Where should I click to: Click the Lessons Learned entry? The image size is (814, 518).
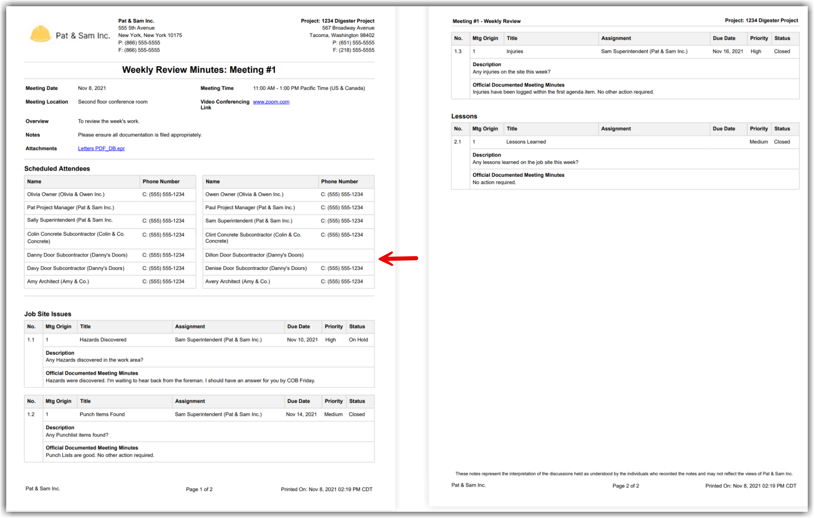525,142
